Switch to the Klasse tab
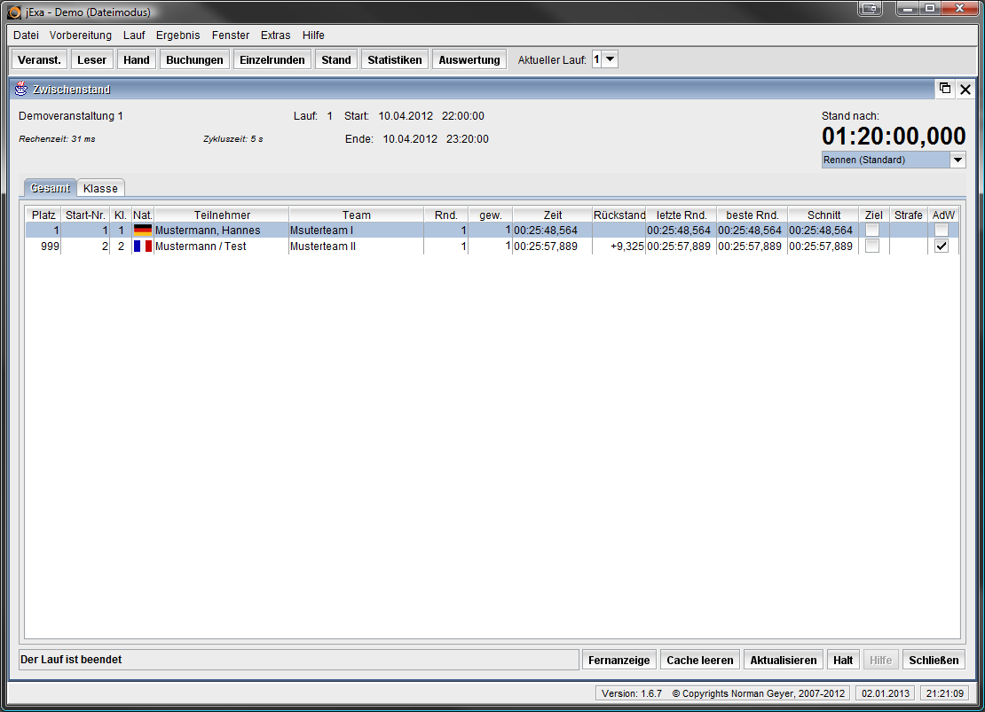This screenshot has width=985, height=712. (100, 188)
